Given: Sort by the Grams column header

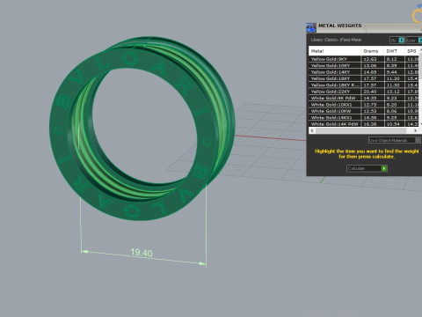Looking at the screenshot, I should point(372,51).
